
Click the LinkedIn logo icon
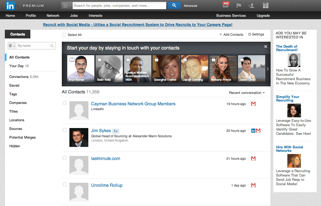click(x=10, y=6)
